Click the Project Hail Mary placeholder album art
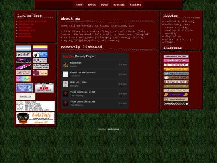This screenshot has width=217, height=163. (x=66, y=74)
